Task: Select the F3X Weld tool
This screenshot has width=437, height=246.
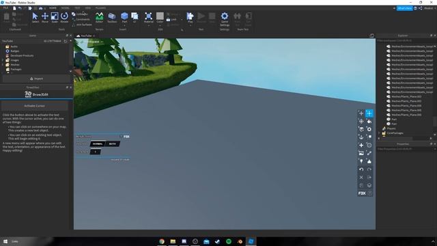Action: (x=369, y=153)
